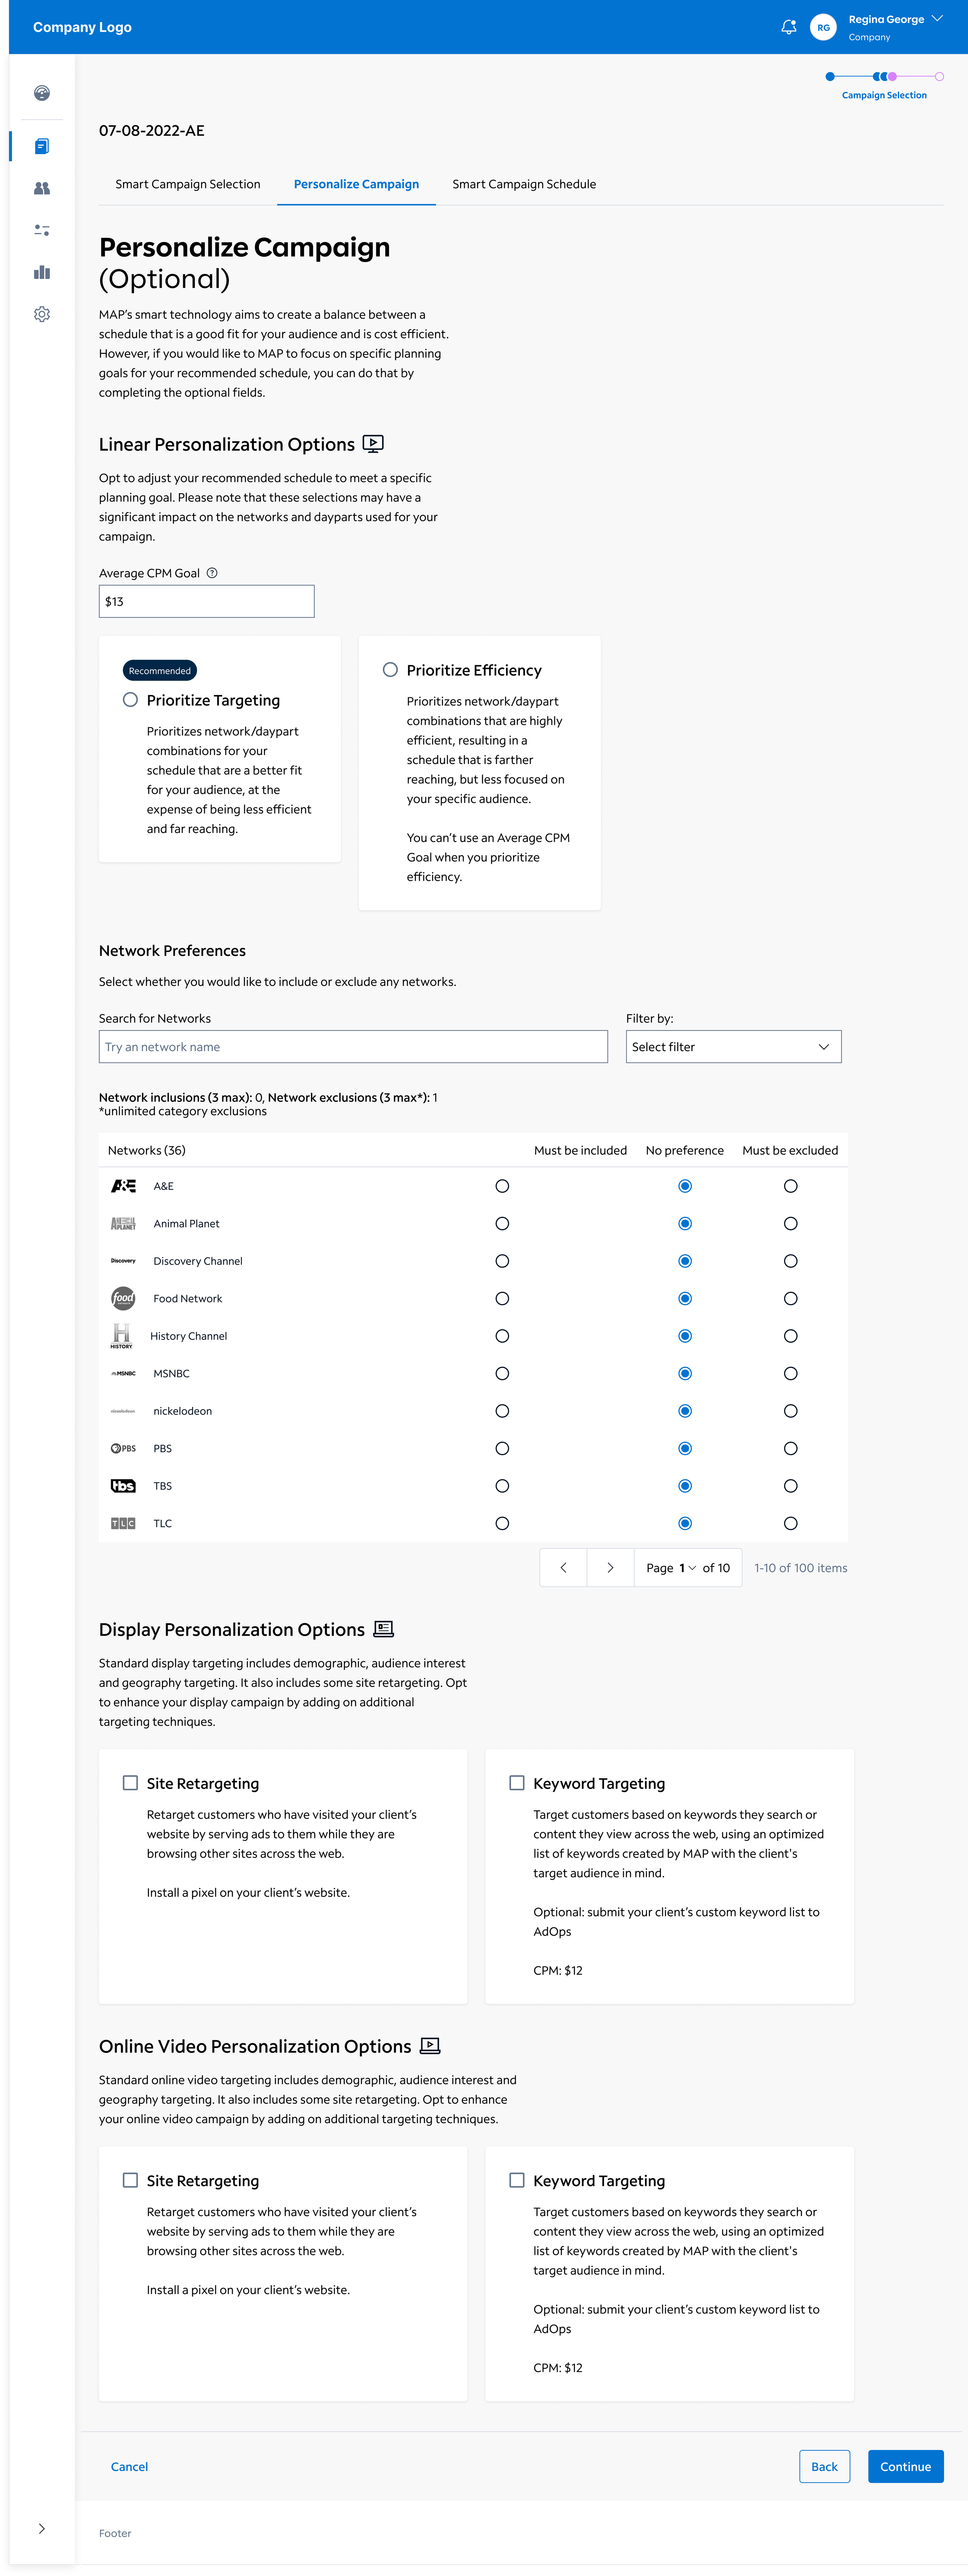Select the Personalize Campaign tab

click(x=357, y=184)
